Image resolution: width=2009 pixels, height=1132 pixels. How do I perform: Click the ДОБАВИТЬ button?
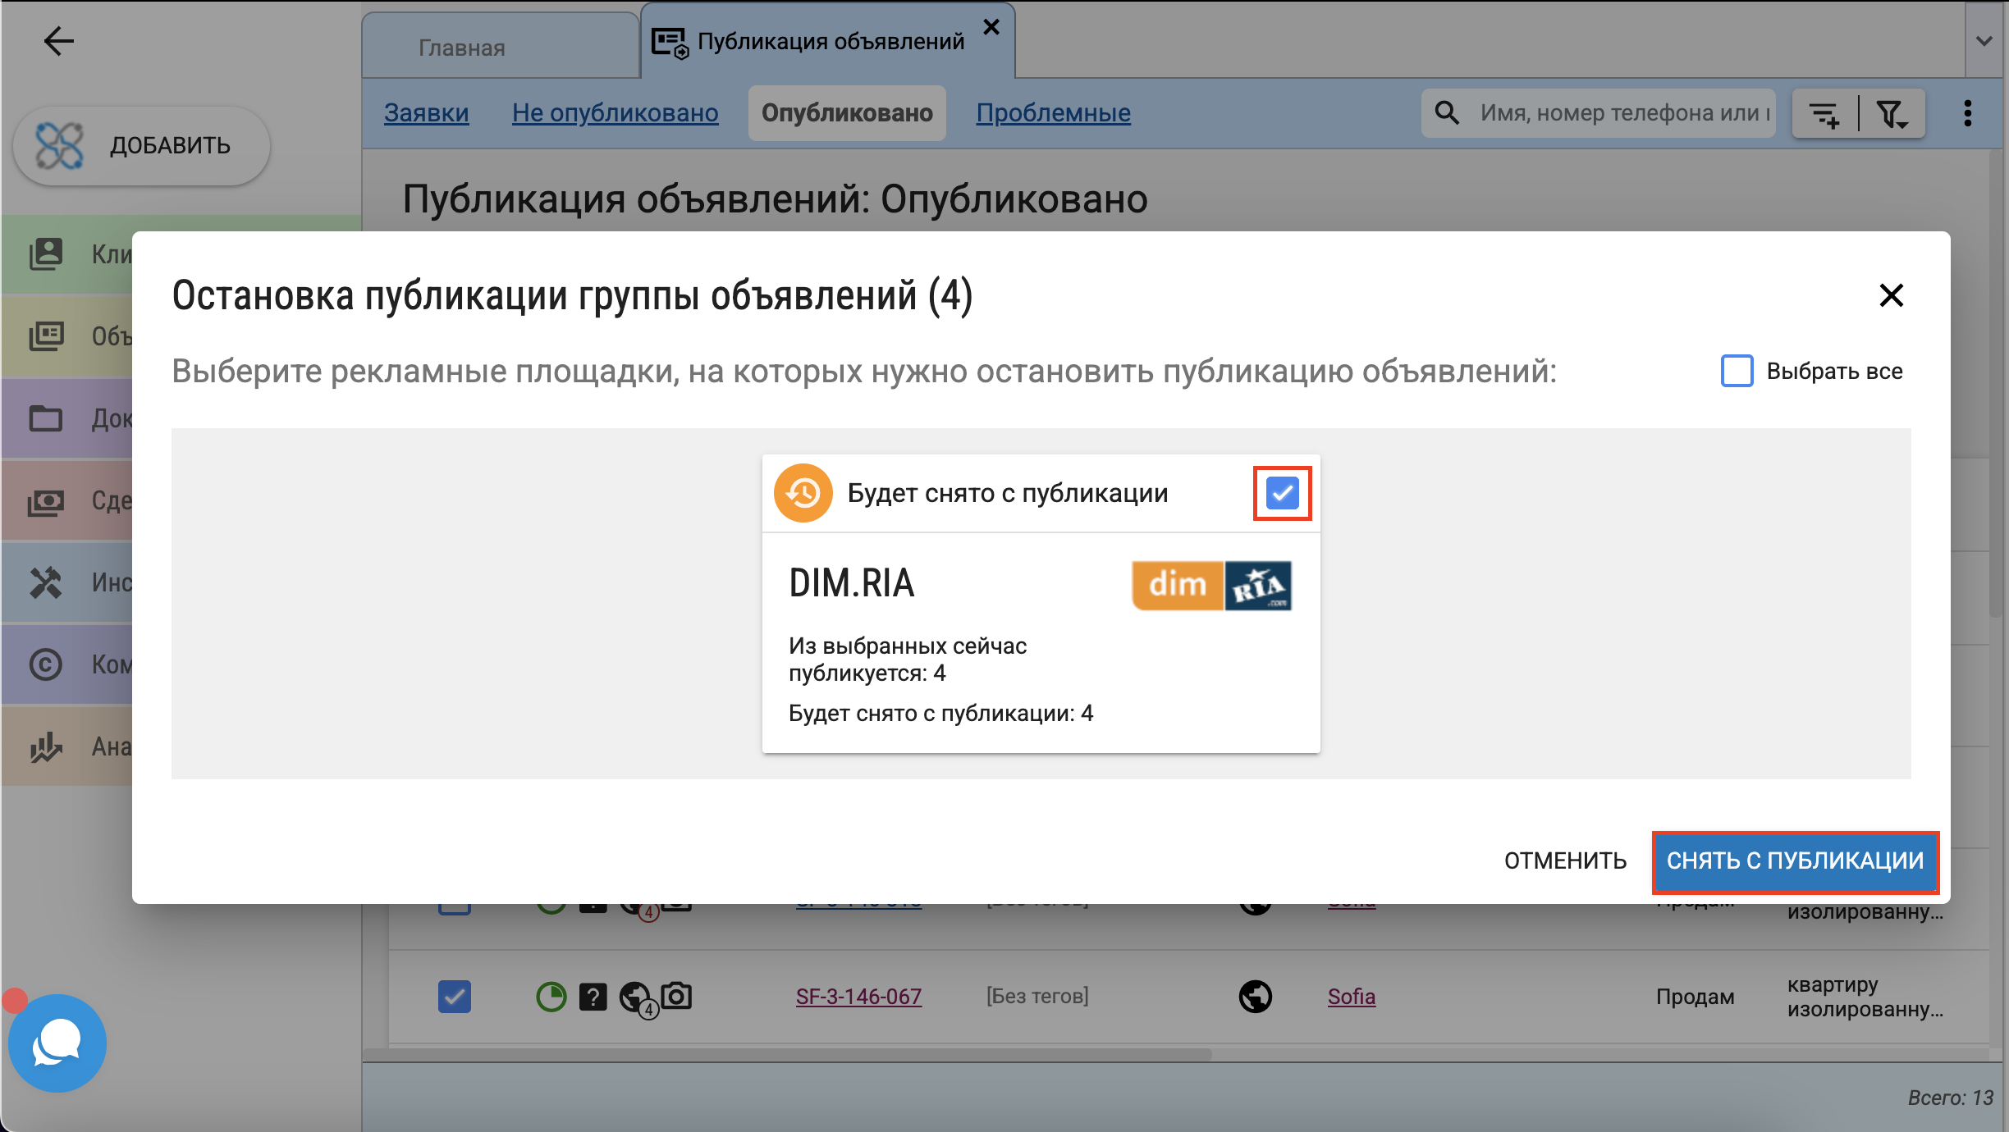tap(141, 145)
